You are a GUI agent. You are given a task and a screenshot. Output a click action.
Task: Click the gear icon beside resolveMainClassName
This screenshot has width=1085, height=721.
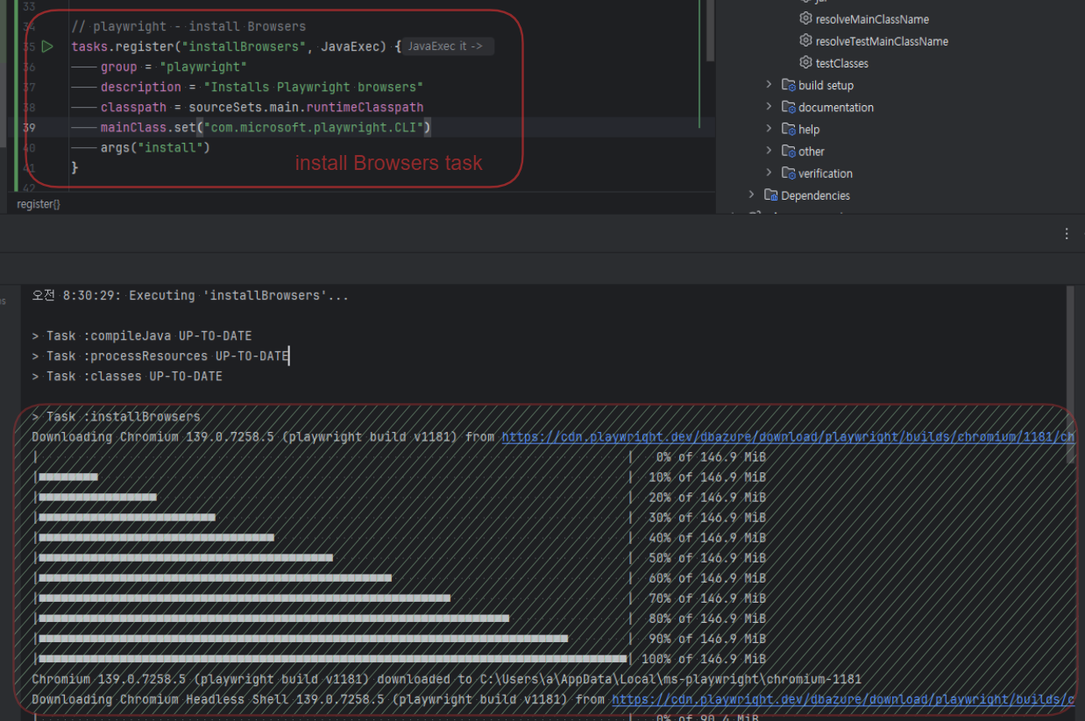(x=805, y=18)
